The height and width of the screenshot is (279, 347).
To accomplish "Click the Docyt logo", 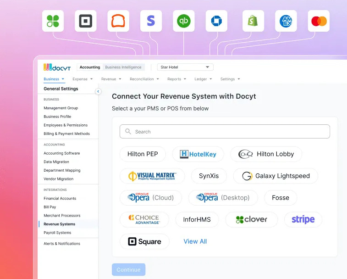I will point(57,67).
